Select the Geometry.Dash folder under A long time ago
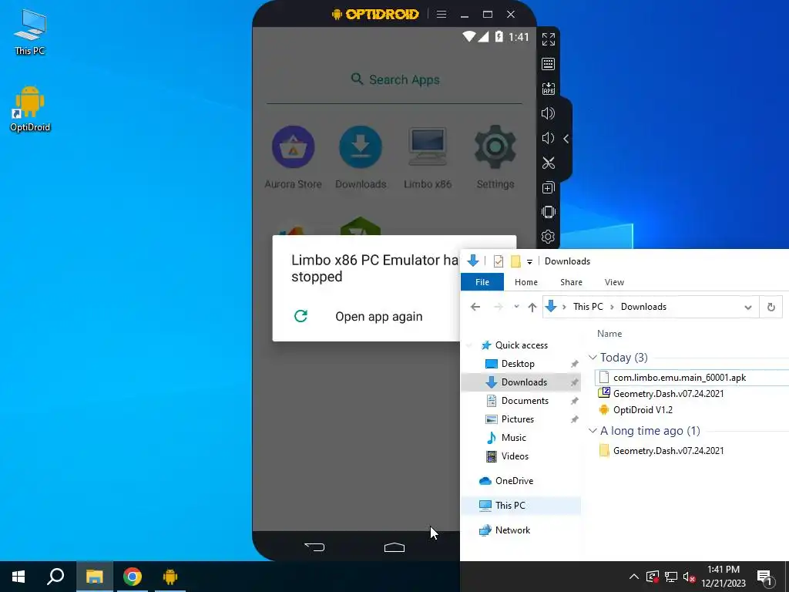Viewport: 789px width, 592px height. 668,450
